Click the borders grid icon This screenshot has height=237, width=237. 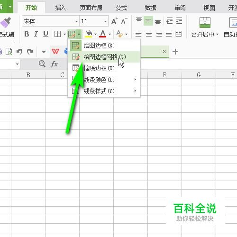57,34
